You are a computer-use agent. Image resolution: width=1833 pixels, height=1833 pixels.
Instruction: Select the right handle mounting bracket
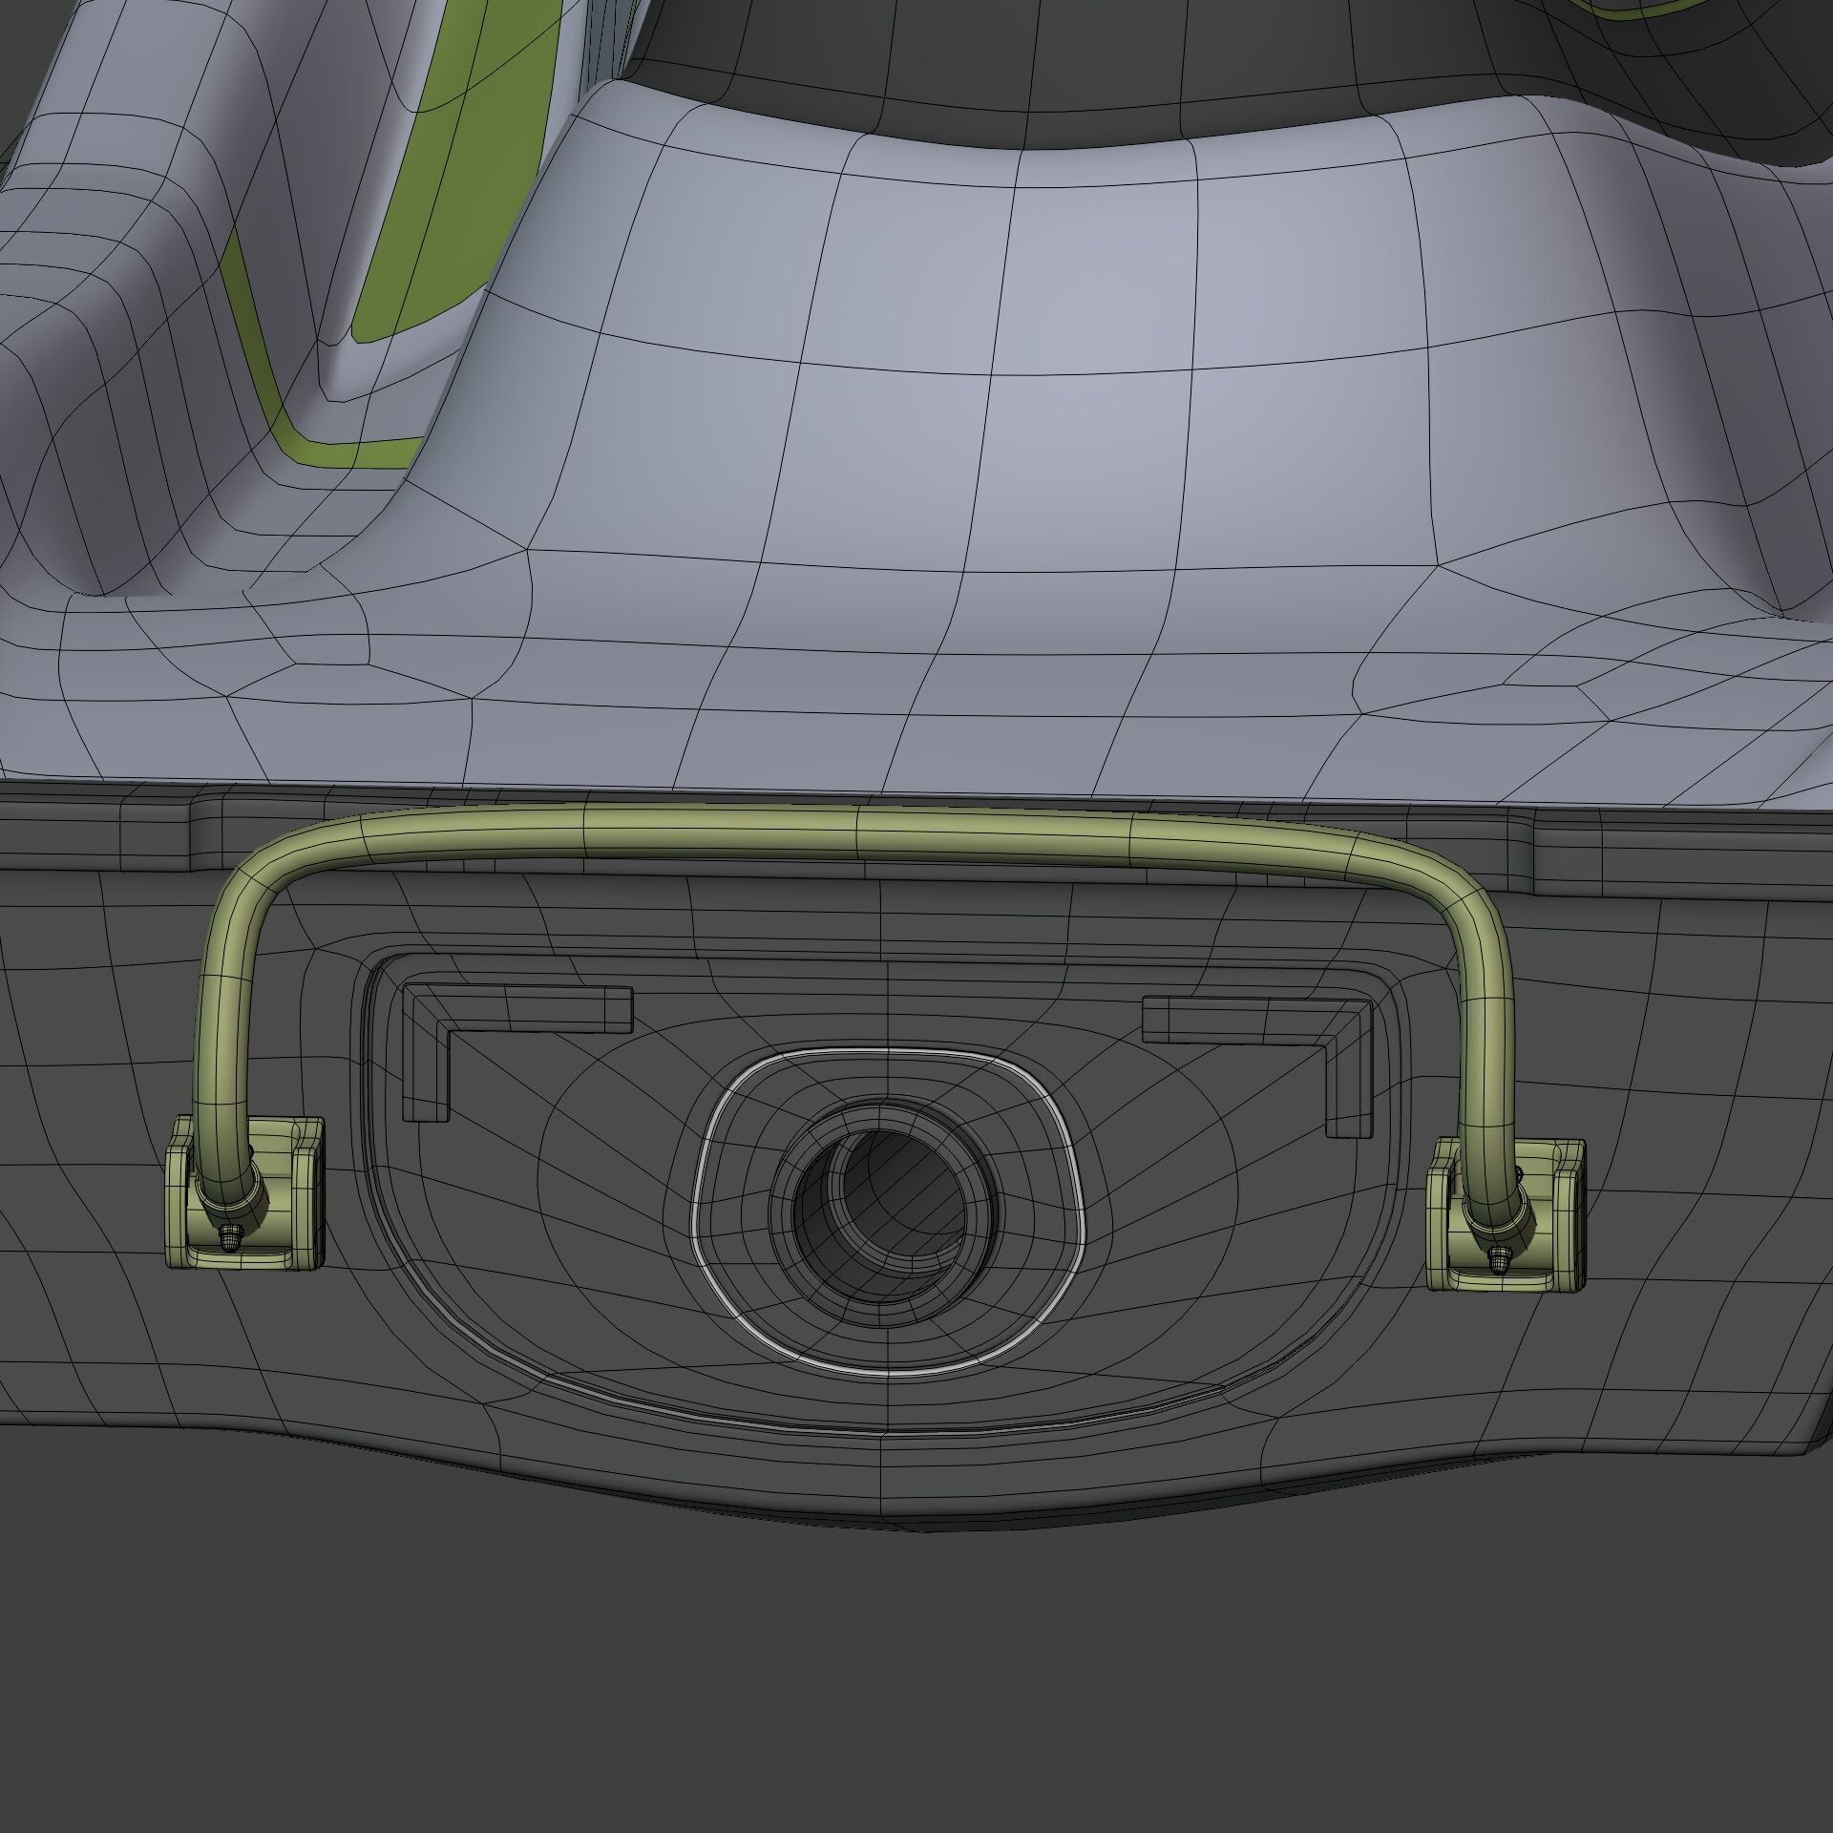(x=1506, y=1216)
